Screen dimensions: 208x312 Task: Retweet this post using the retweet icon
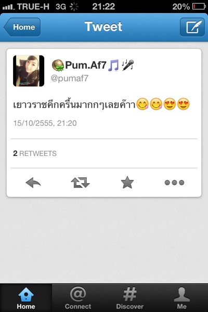point(80,183)
